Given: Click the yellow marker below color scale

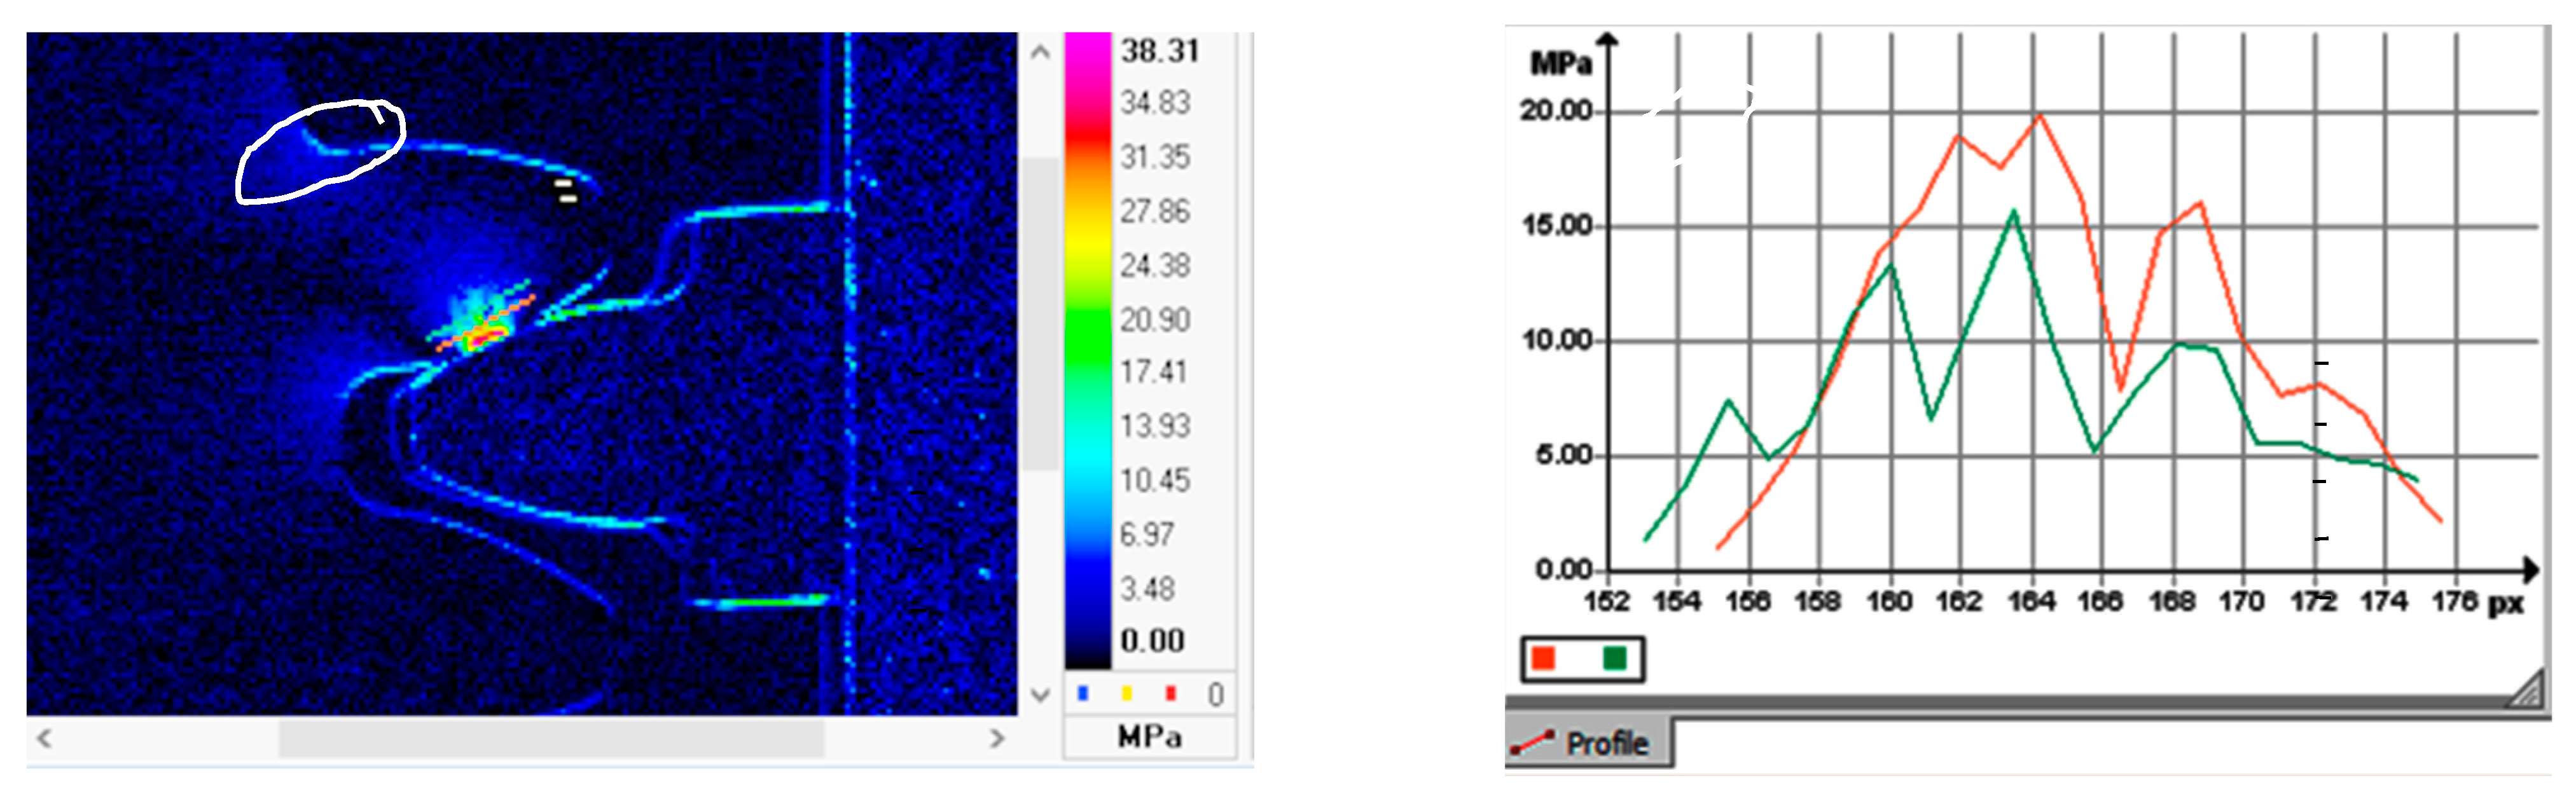Looking at the screenshot, I should pyautogui.click(x=1127, y=693).
